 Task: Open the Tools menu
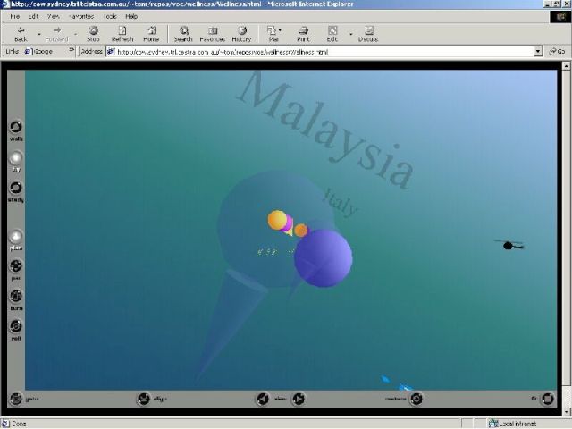click(110, 16)
